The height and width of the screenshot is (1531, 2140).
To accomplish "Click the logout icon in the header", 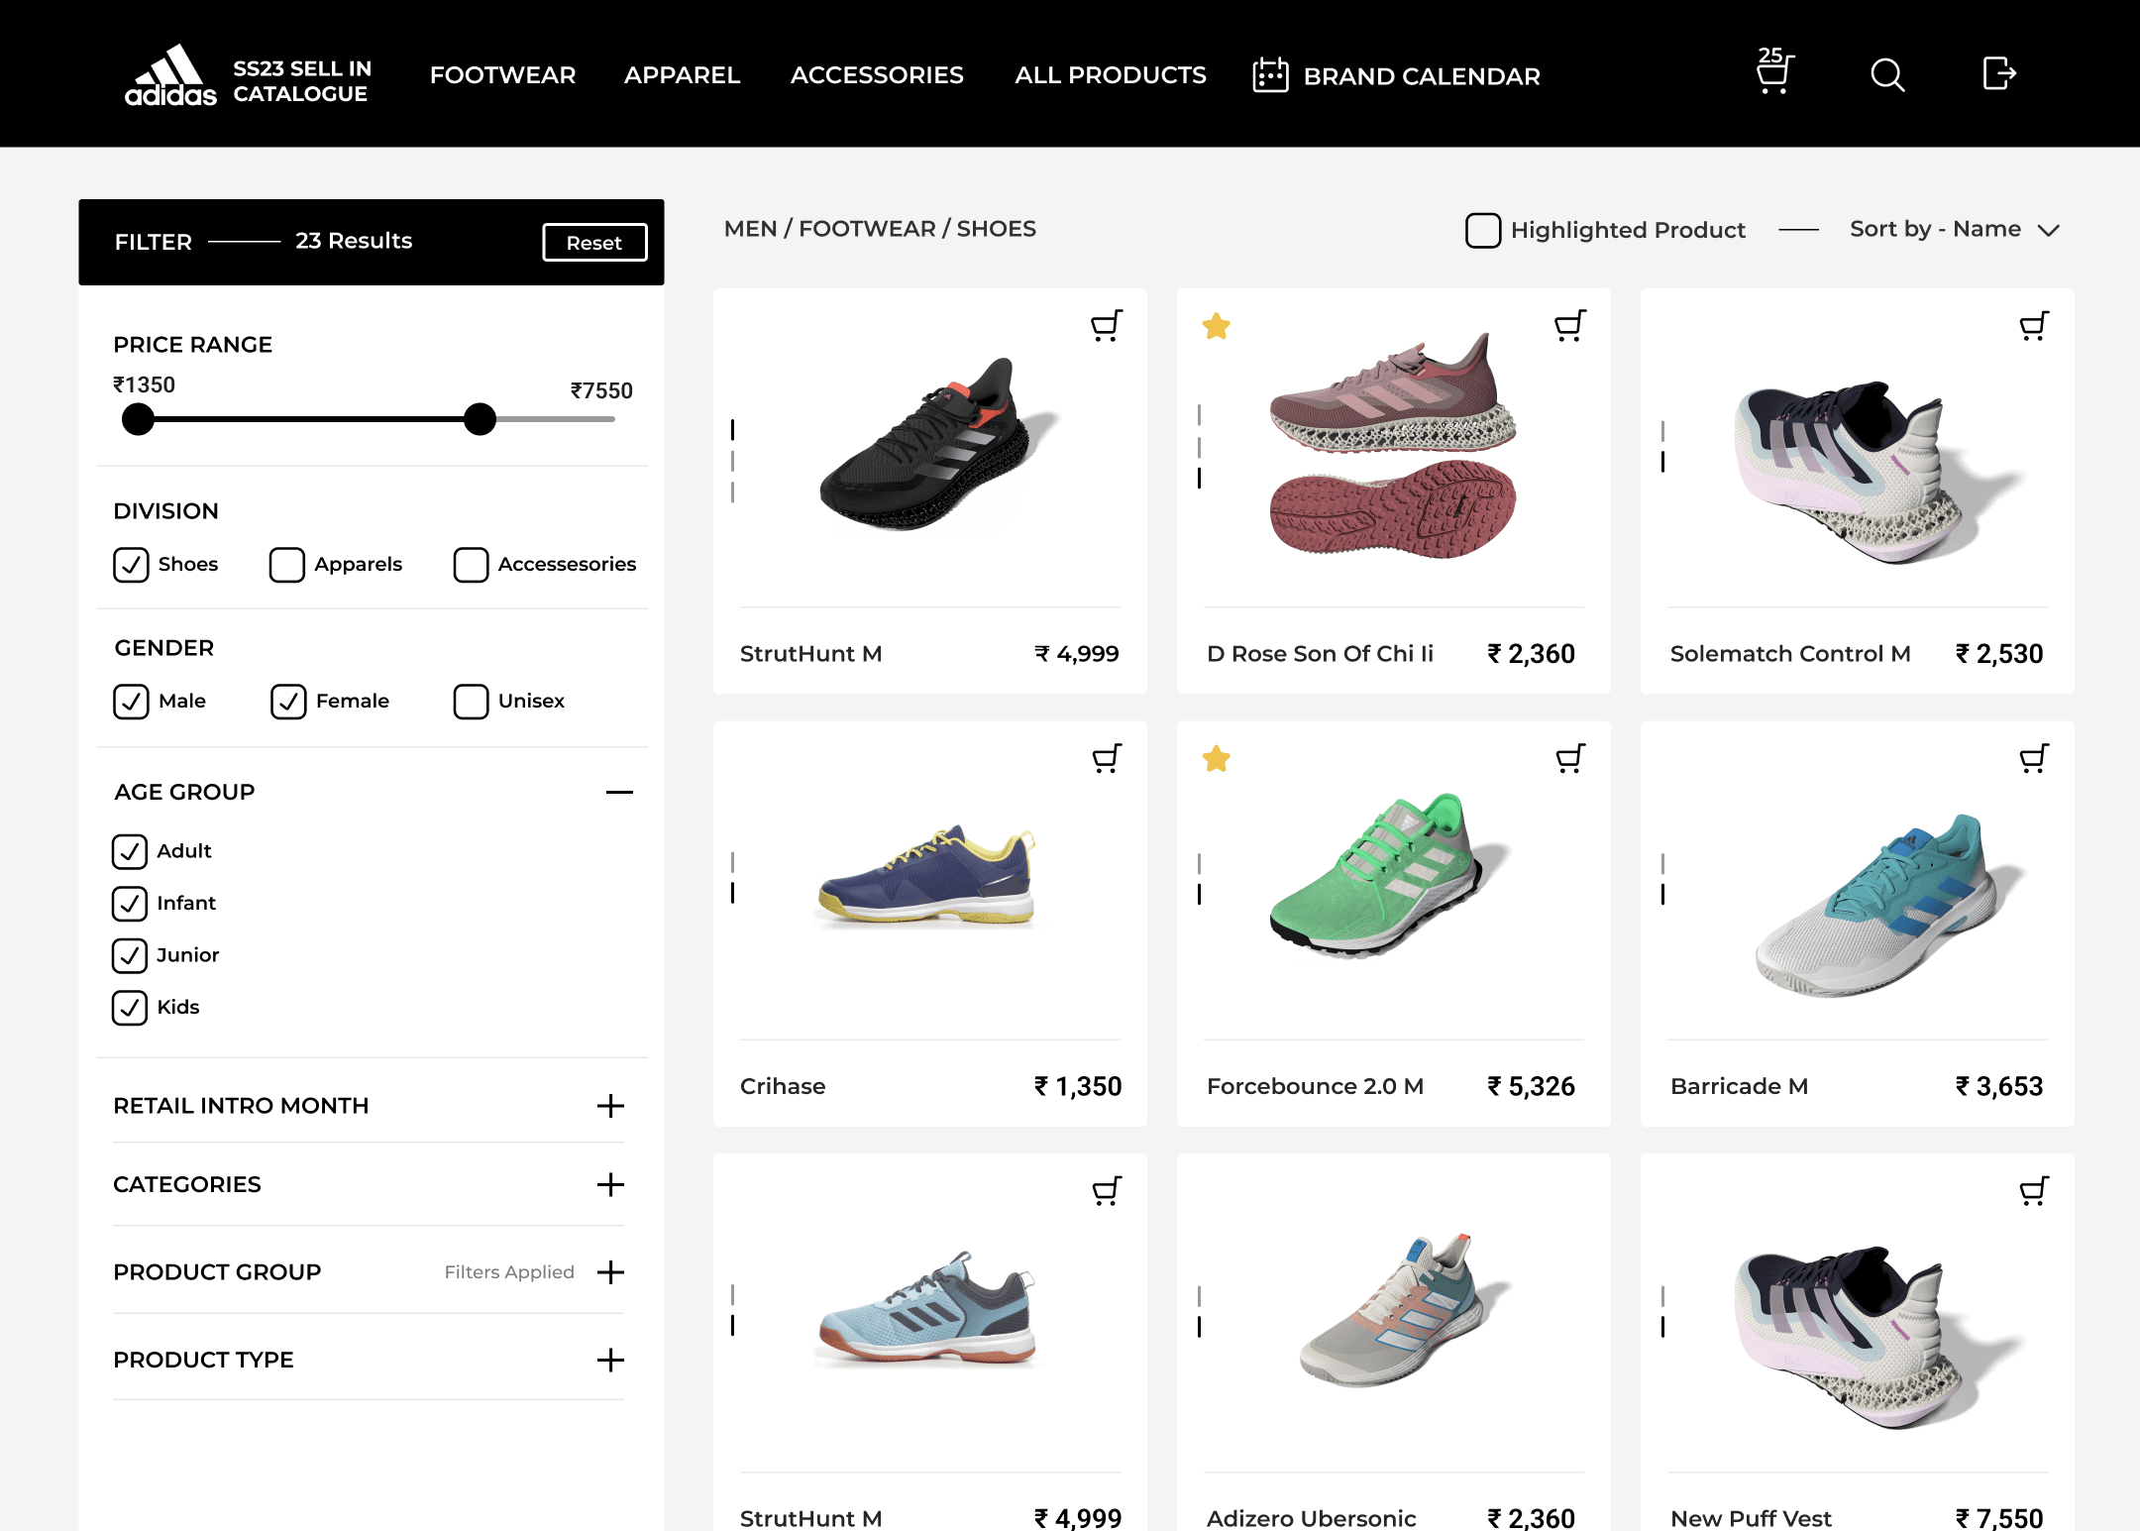I will coord(1998,73).
